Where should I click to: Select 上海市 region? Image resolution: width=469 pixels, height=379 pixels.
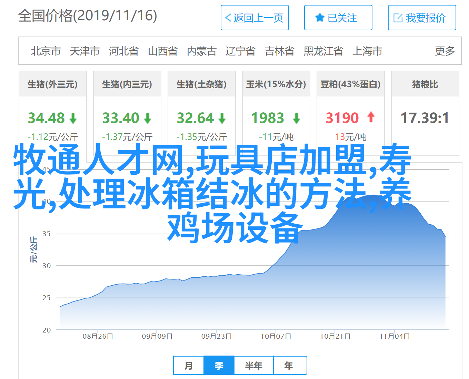[x=367, y=51]
